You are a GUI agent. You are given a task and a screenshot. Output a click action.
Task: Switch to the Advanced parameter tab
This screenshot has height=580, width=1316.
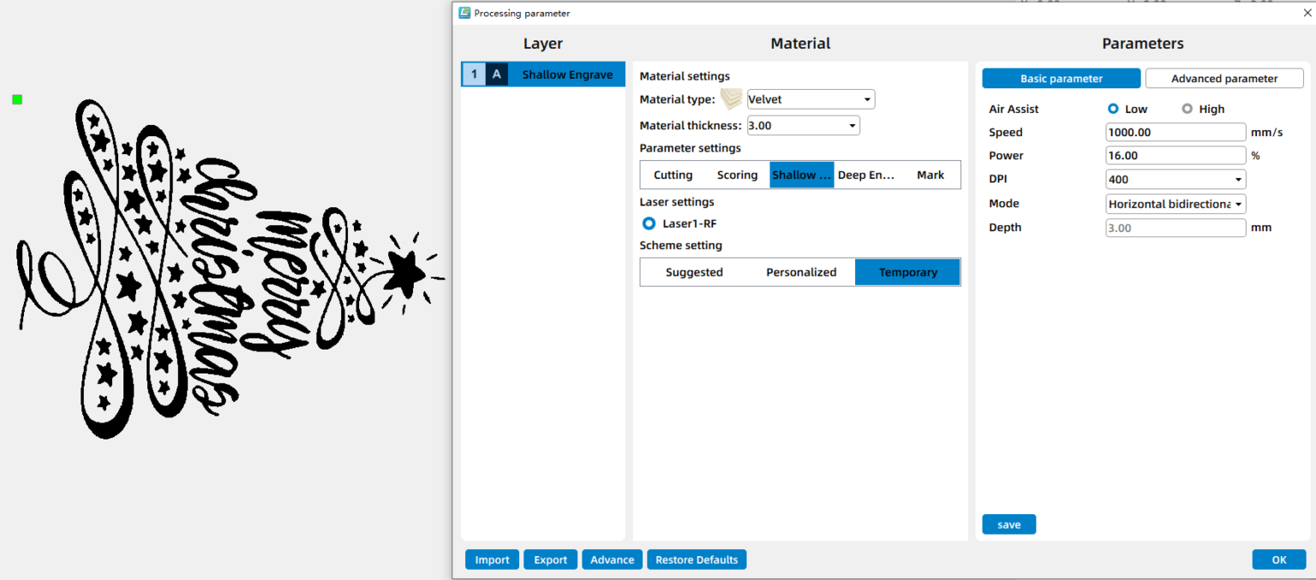click(x=1223, y=79)
